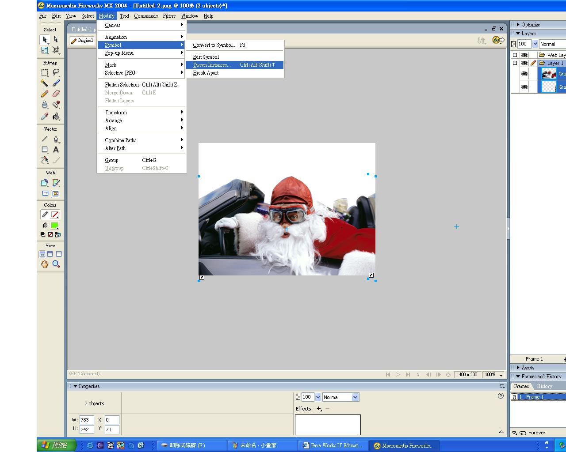The width and height of the screenshot is (566, 452).
Task: Select the Pencil tool
Action: 45,94
